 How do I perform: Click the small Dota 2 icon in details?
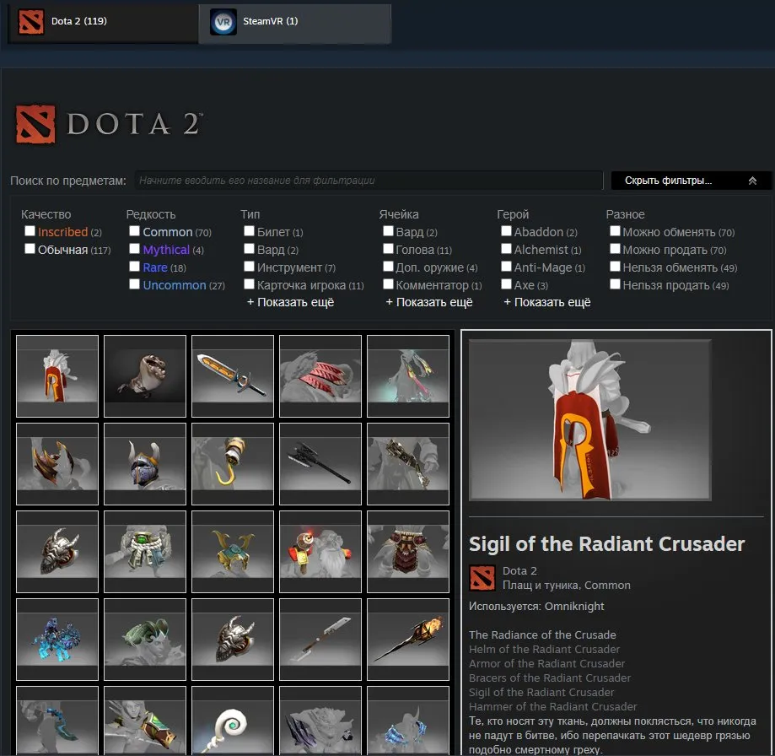482,578
